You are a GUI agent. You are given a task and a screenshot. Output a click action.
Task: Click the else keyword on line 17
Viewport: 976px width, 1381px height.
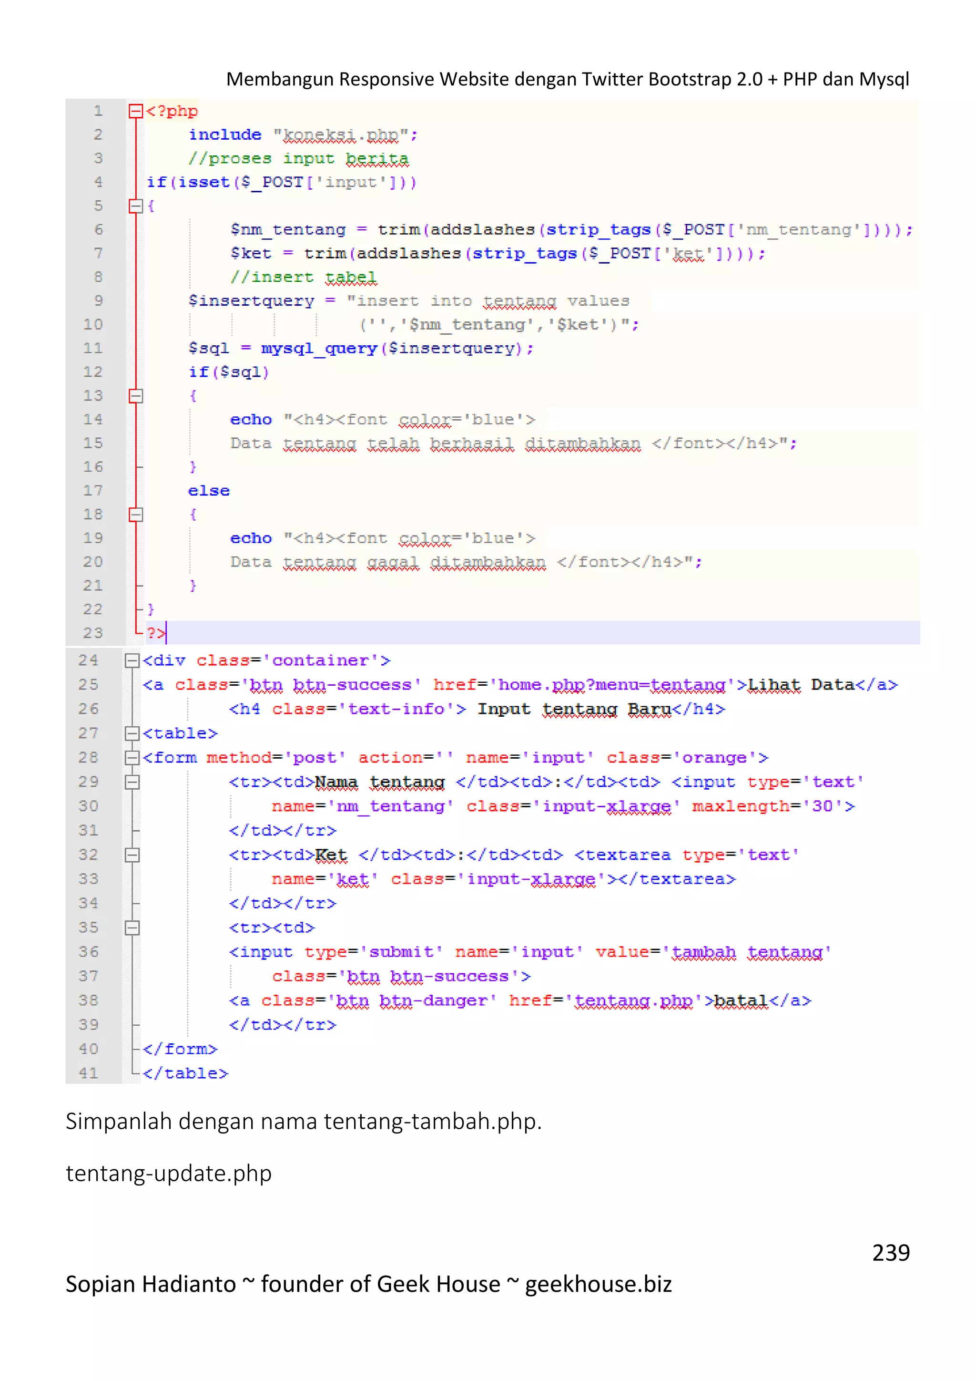click(x=209, y=491)
